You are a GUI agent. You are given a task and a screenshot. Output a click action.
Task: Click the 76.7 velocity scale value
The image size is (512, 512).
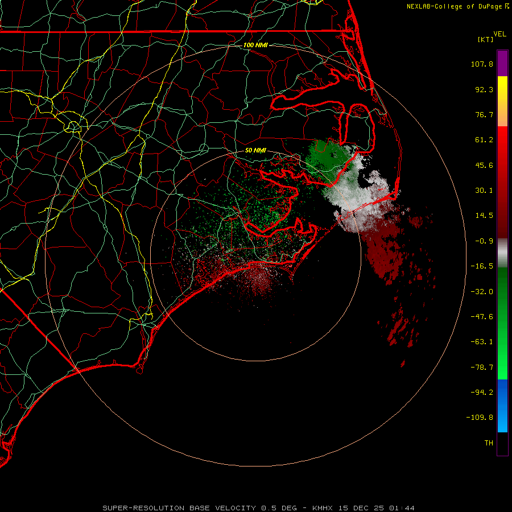[484, 114]
